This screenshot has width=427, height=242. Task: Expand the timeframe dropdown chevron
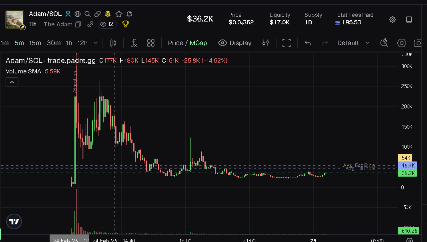coord(96,43)
